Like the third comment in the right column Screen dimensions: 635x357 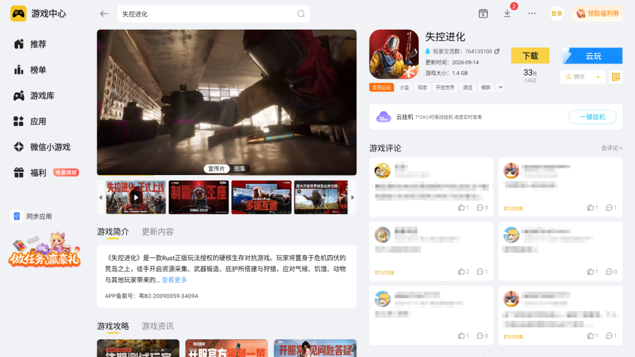(593, 336)
